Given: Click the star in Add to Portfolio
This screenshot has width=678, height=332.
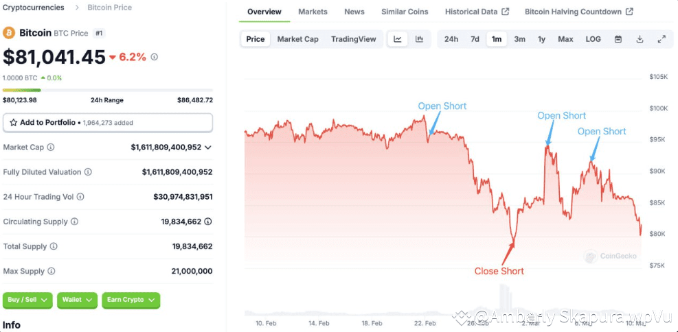Looking at the screenshot, I should pyautogui.click(x=14, y=123).
